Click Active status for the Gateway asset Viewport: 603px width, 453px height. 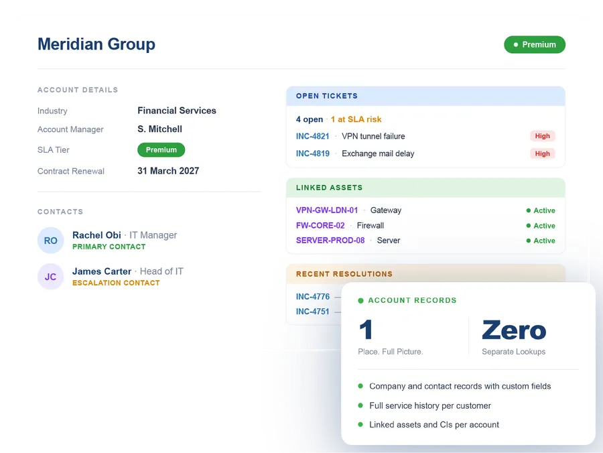click(x=540, y=210)
